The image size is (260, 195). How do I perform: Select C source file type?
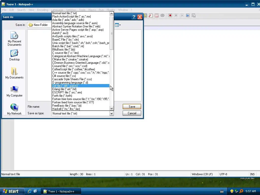point(80,53)
